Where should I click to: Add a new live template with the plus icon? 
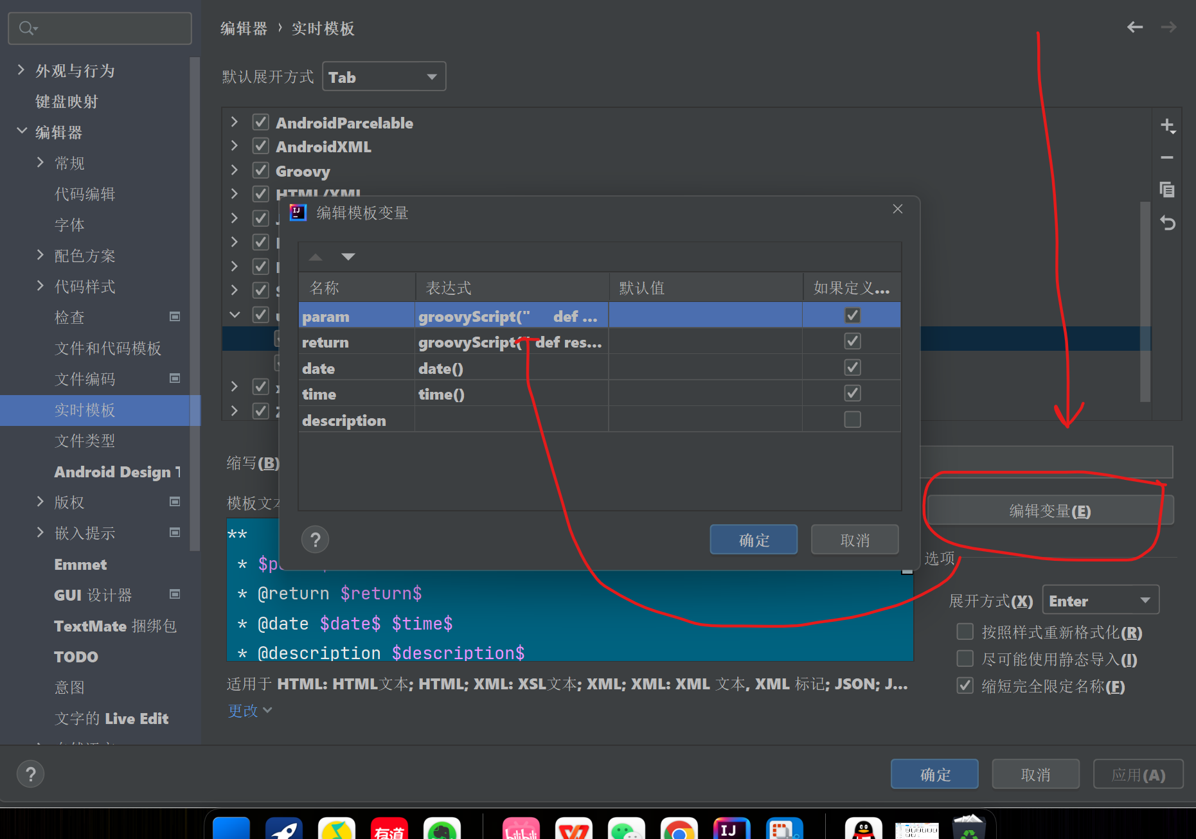[x=1168, y=126]
